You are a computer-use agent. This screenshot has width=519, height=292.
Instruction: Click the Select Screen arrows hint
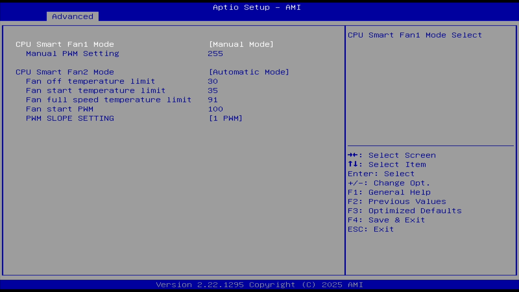[x=392, y=155]
